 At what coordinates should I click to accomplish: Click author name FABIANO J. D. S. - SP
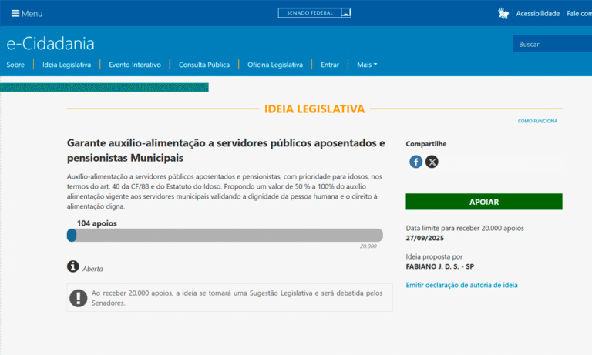pos(440,266)
